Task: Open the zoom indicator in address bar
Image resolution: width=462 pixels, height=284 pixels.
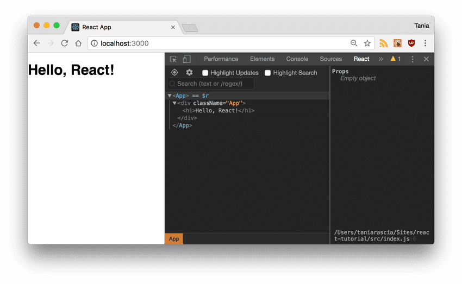Action: click(354, 43)
